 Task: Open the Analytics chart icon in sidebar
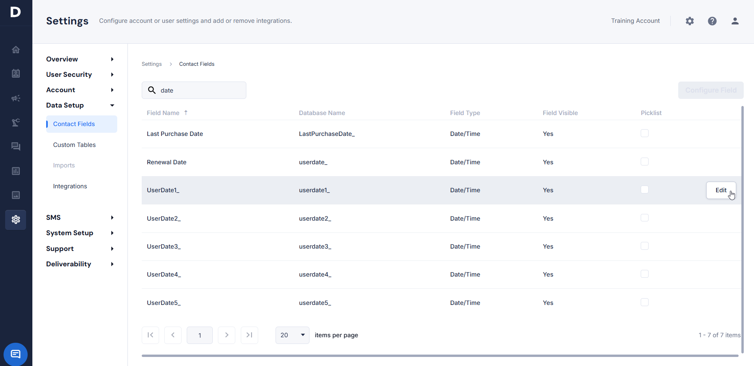coord(16,171)
